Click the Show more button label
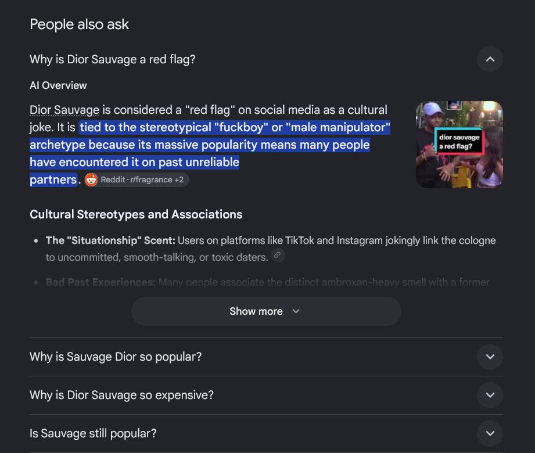Image resolution: width=535 pixels, height=453 pixels. (256, 311)
